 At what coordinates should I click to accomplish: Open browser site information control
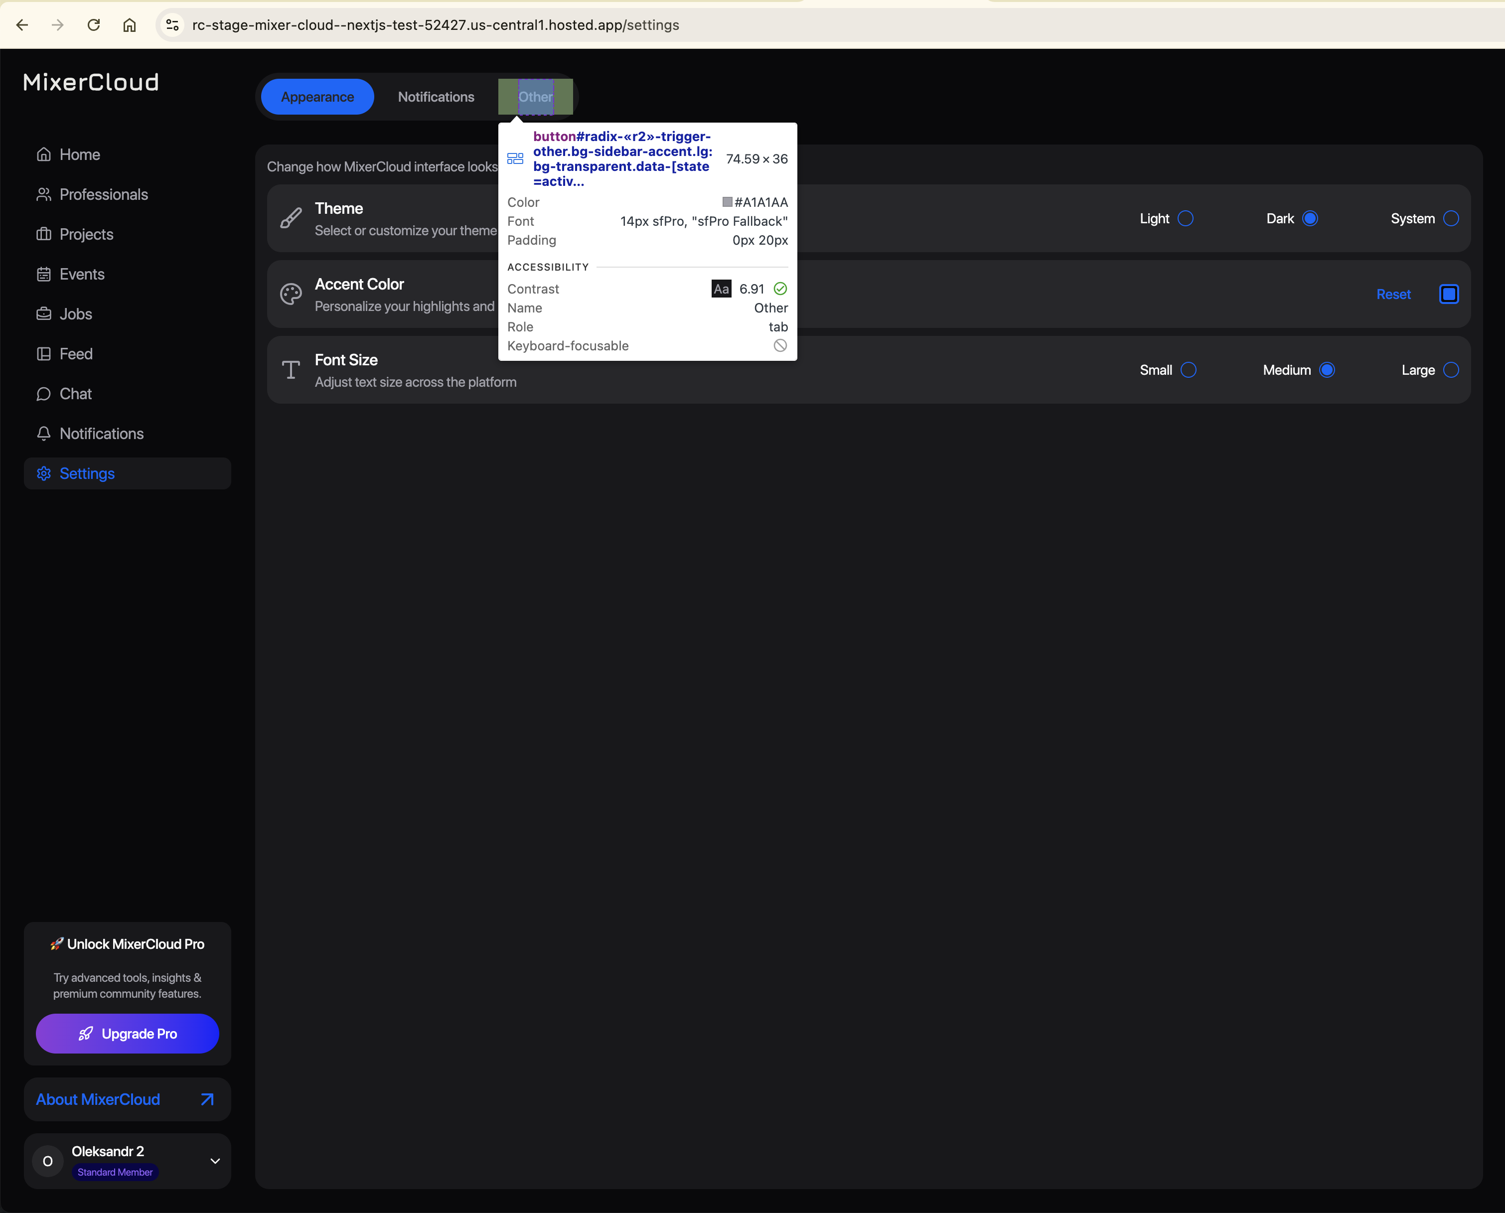[172, 25]
